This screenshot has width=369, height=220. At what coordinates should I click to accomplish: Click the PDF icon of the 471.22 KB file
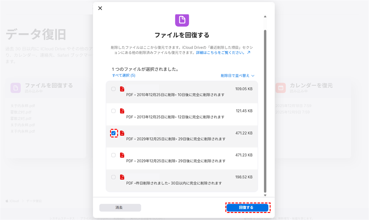[x=122, y=133]
